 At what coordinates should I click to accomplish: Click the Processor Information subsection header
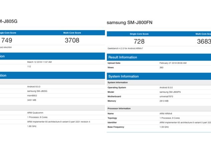tap(119, 109)
